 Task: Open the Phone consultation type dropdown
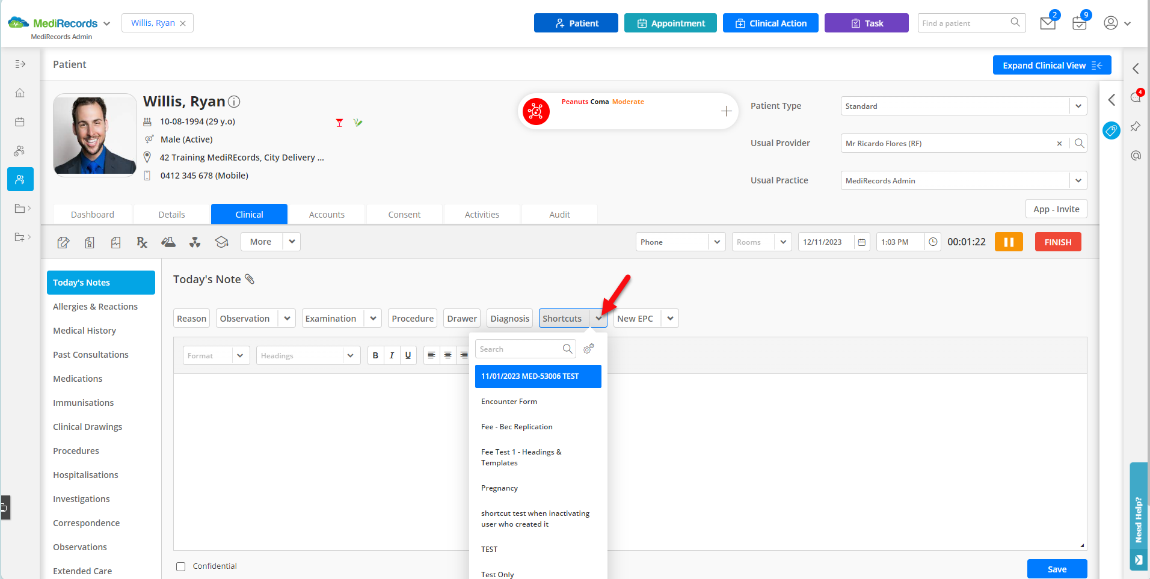tap(716, 242)
